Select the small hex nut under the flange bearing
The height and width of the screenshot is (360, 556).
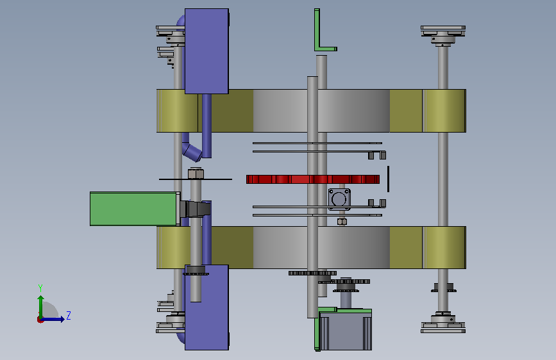(342, 222)
